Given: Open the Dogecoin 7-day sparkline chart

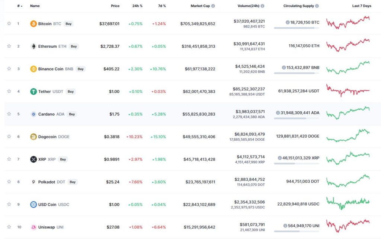Looking at the screenshot, I should coord(348,136).
